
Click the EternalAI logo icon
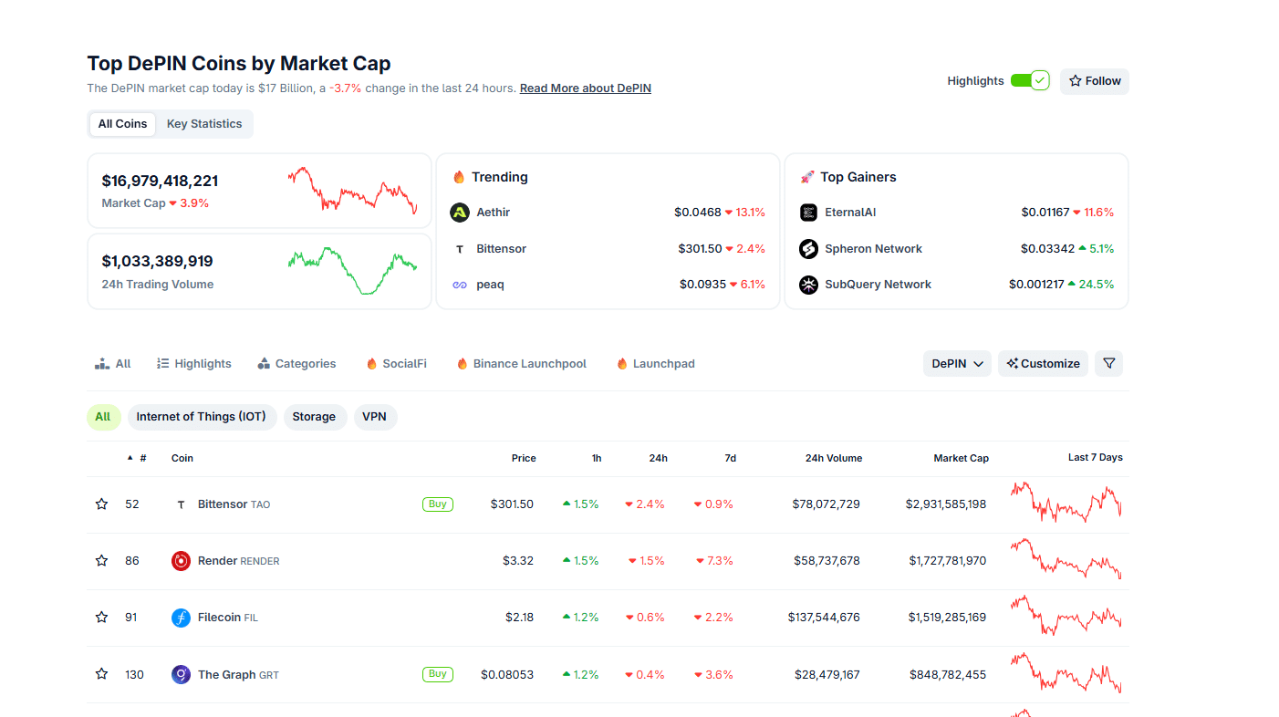808,213
